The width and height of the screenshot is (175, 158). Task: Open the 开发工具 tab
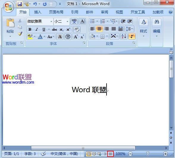pos(138,12)
